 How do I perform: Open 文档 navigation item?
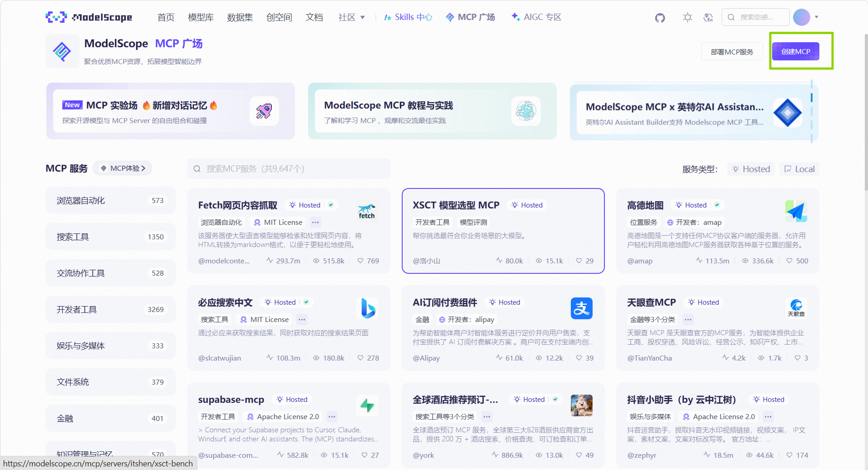pos(314,17)
